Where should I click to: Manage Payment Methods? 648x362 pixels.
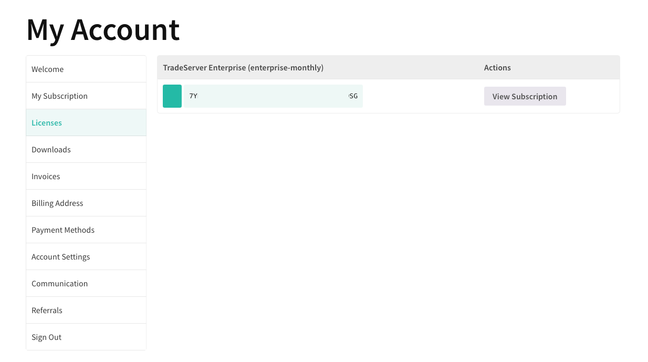coord(62,230)
